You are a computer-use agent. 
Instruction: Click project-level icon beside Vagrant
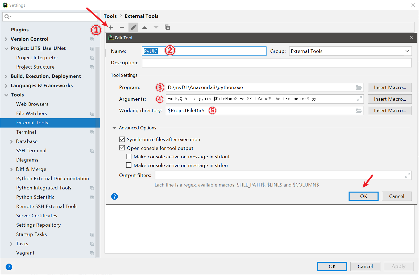tap(92, 253)
